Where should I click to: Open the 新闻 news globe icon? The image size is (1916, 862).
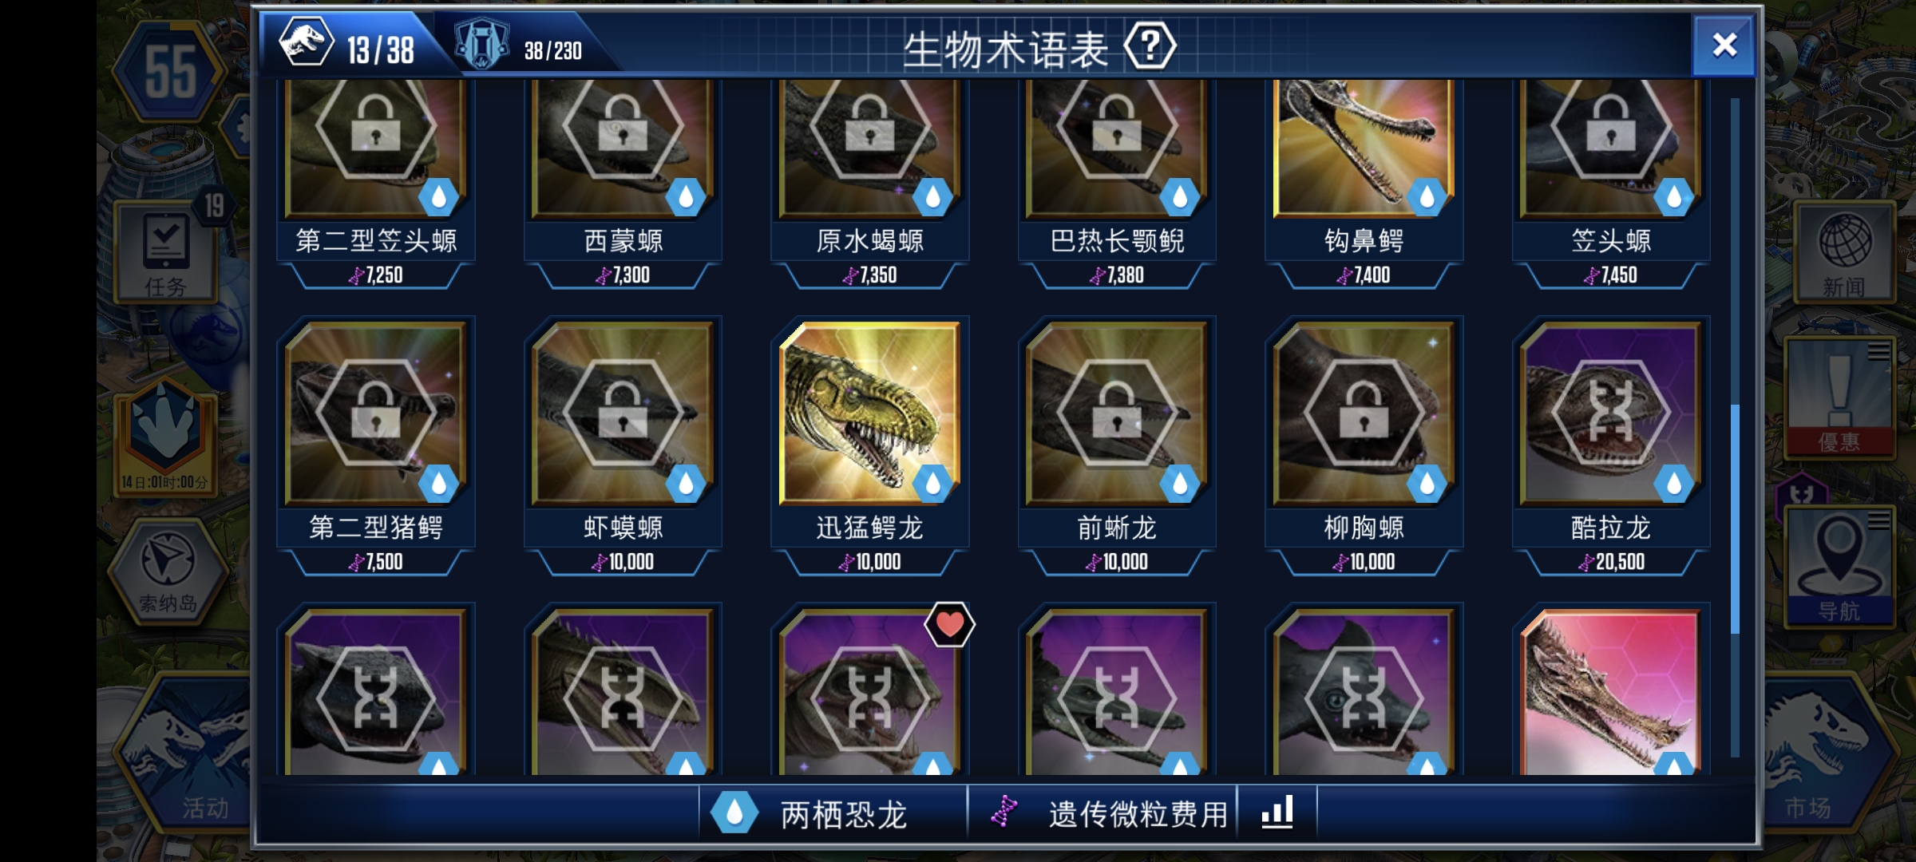(x=1843, y=251)
